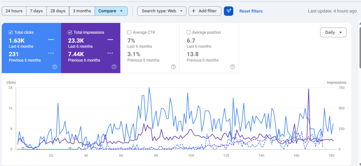The height and width of the screenshot is (166, 361).
Task: Open the Search type: Web dropdown
Action: click(x=161, y=11)
